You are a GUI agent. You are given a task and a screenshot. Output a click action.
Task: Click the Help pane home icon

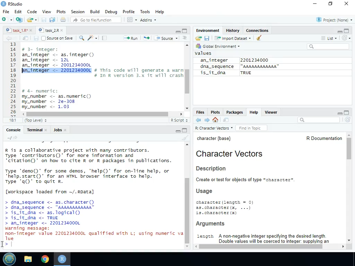[x=215, y=120]
